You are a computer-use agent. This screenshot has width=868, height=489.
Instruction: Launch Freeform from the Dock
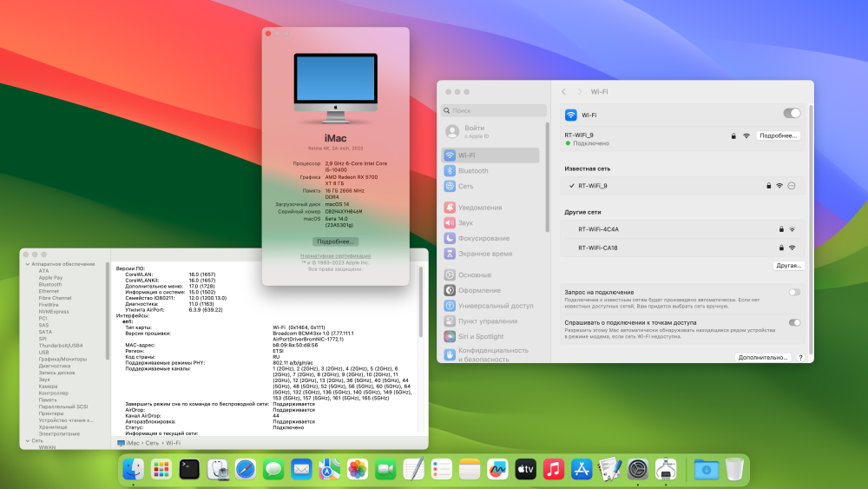click(x=497, y=470)
